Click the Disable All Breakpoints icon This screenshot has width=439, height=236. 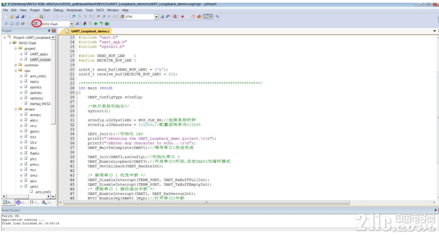[x=193, y=17]
